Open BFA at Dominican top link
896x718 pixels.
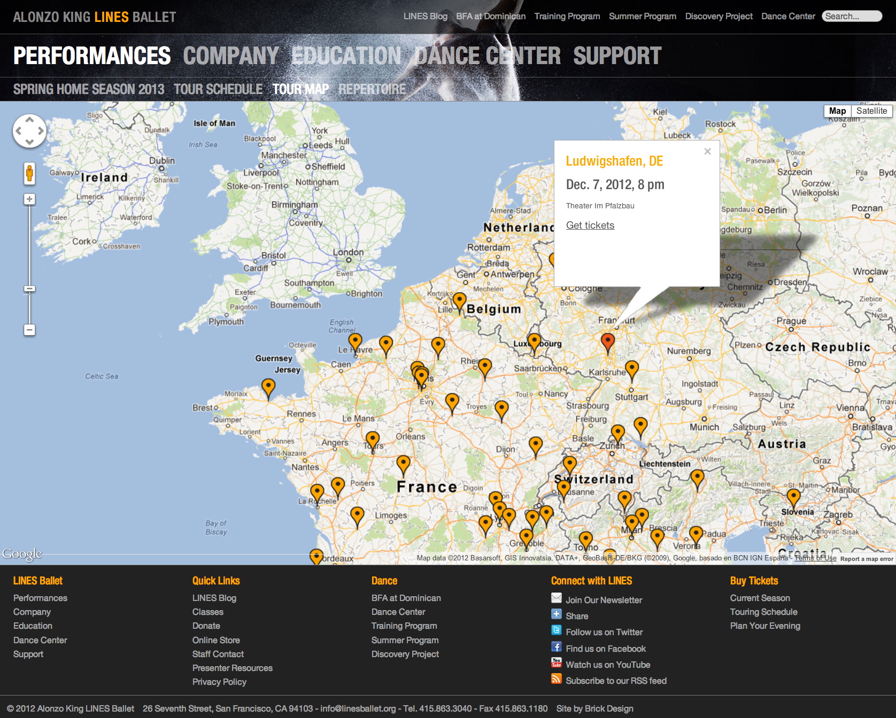click(491, 16)
